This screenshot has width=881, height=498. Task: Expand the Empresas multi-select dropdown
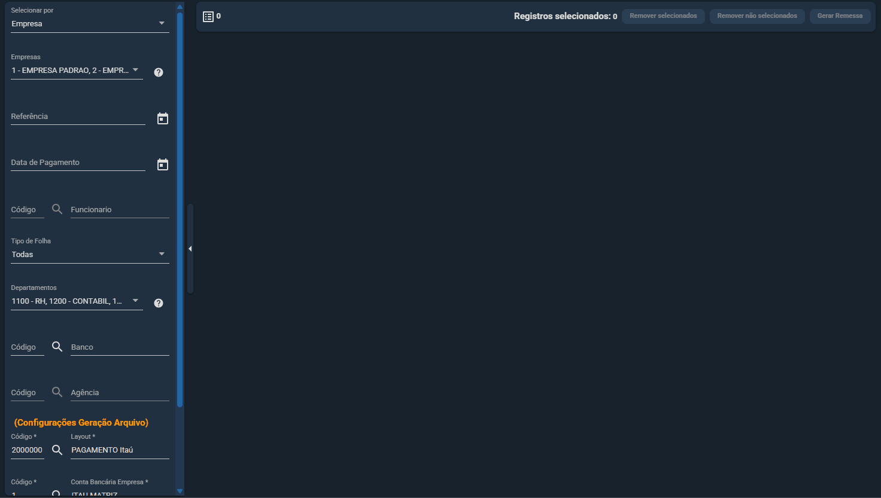point(77,71)
